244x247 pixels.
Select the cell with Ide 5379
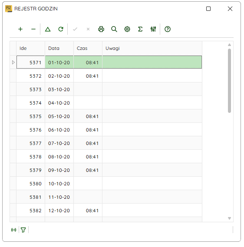click(x=31, y=170)
